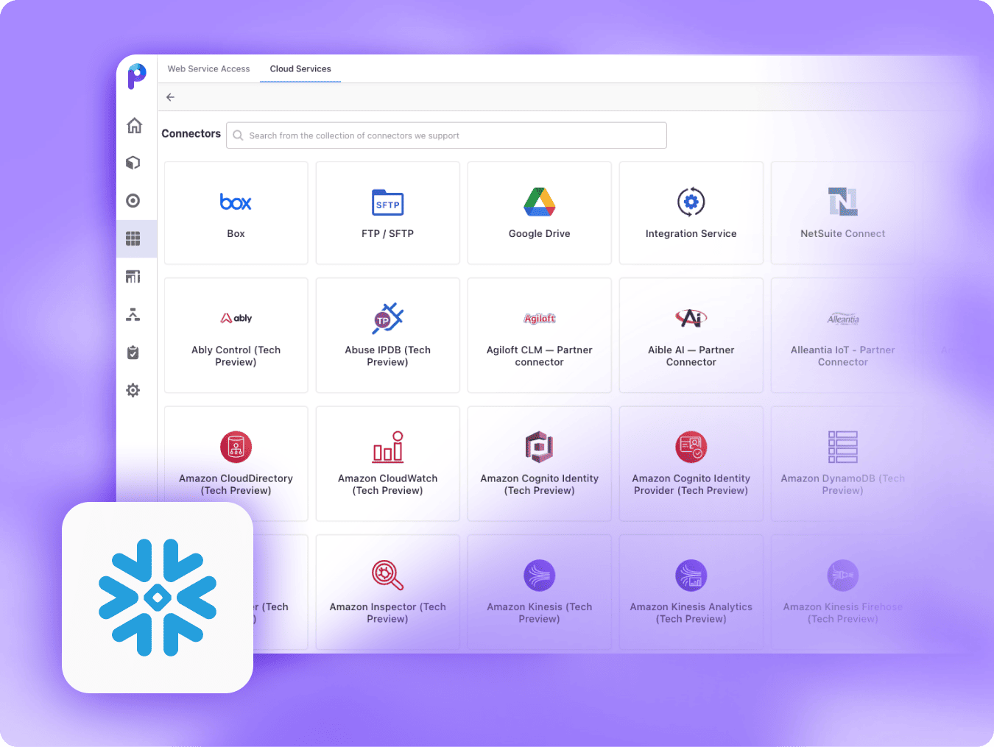Select the Integration Service gear icon
The image size is (994, 747).
691,202
